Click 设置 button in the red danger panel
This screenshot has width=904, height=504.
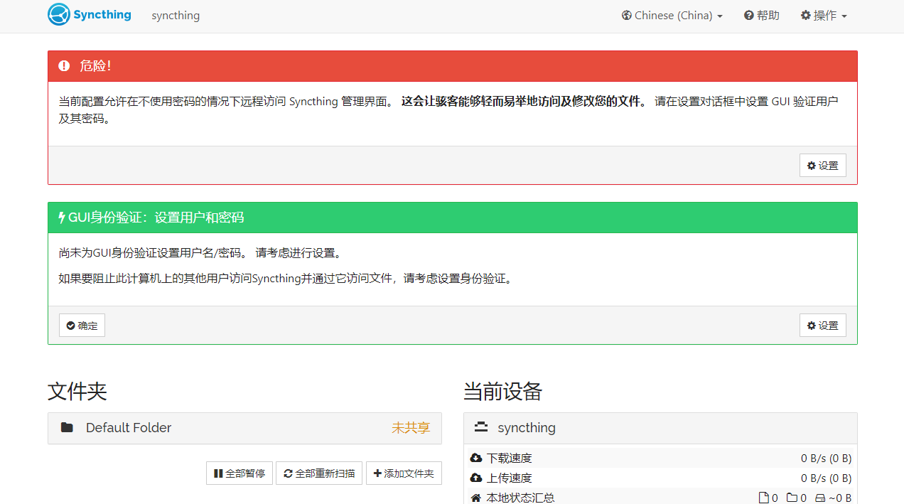coord(822,166)
